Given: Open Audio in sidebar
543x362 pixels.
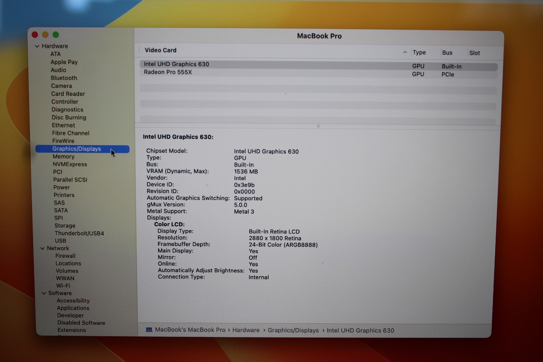Looking at the screenshot, I should click(58, 70).
